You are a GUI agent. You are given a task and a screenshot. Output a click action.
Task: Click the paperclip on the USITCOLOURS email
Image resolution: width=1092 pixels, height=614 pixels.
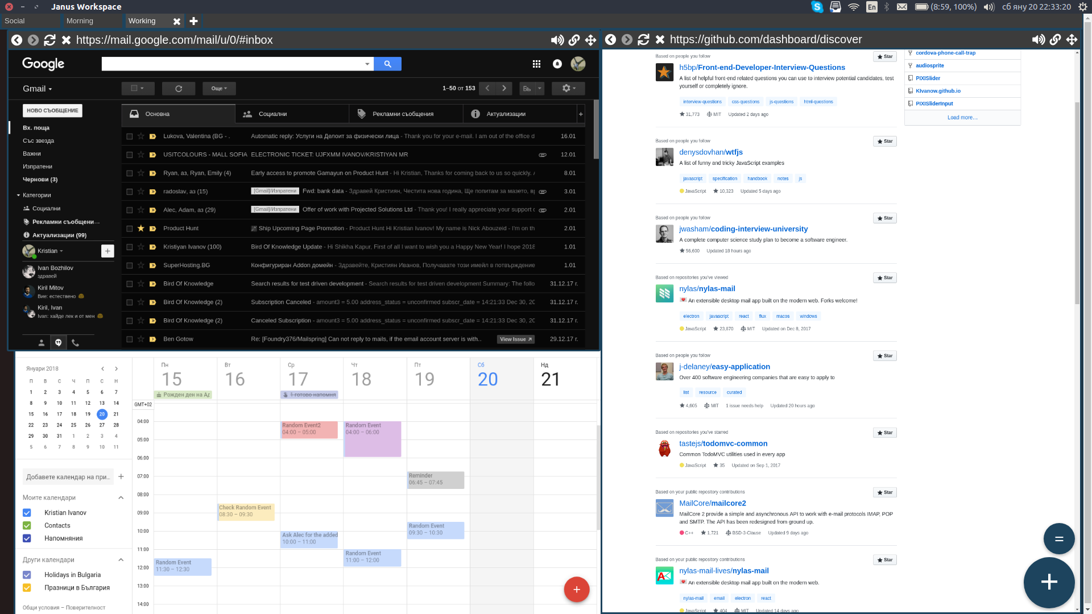pos(542,154)
